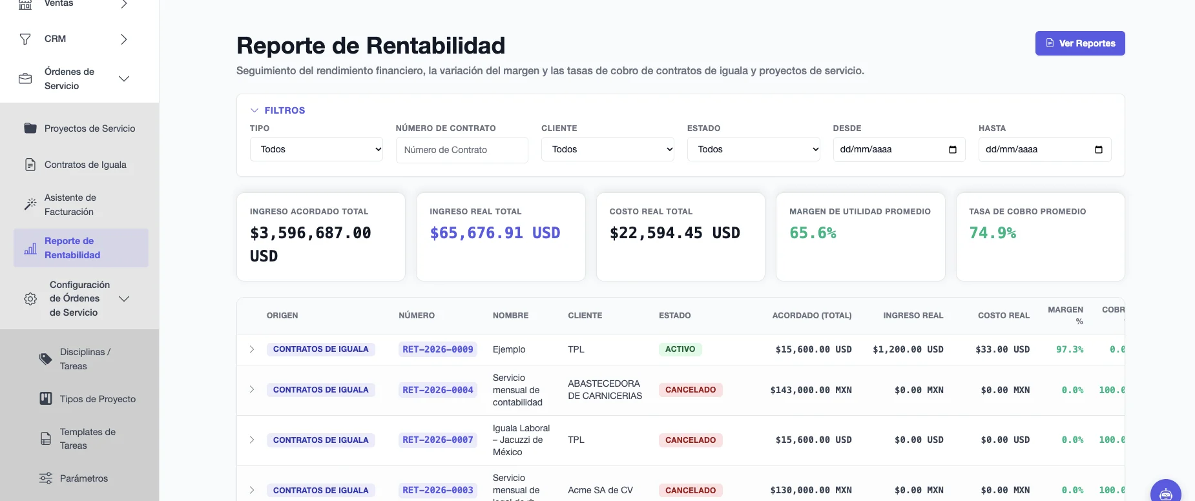Expand row RET-2026-0009 details

(252, 349)
